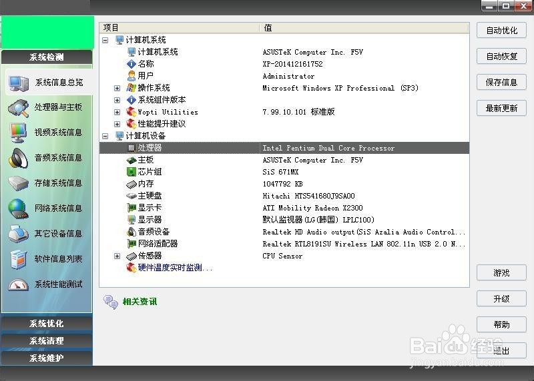This screenshot has height=381, width=534.
Task: Click the 音频设备 speaker icon
Action: tap(131, 232)
